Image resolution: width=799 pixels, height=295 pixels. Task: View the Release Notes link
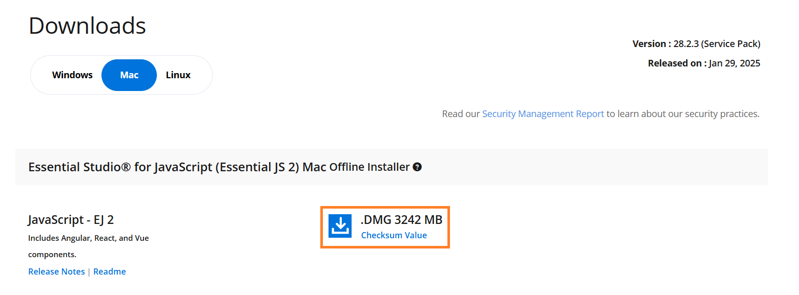(56, 271)
